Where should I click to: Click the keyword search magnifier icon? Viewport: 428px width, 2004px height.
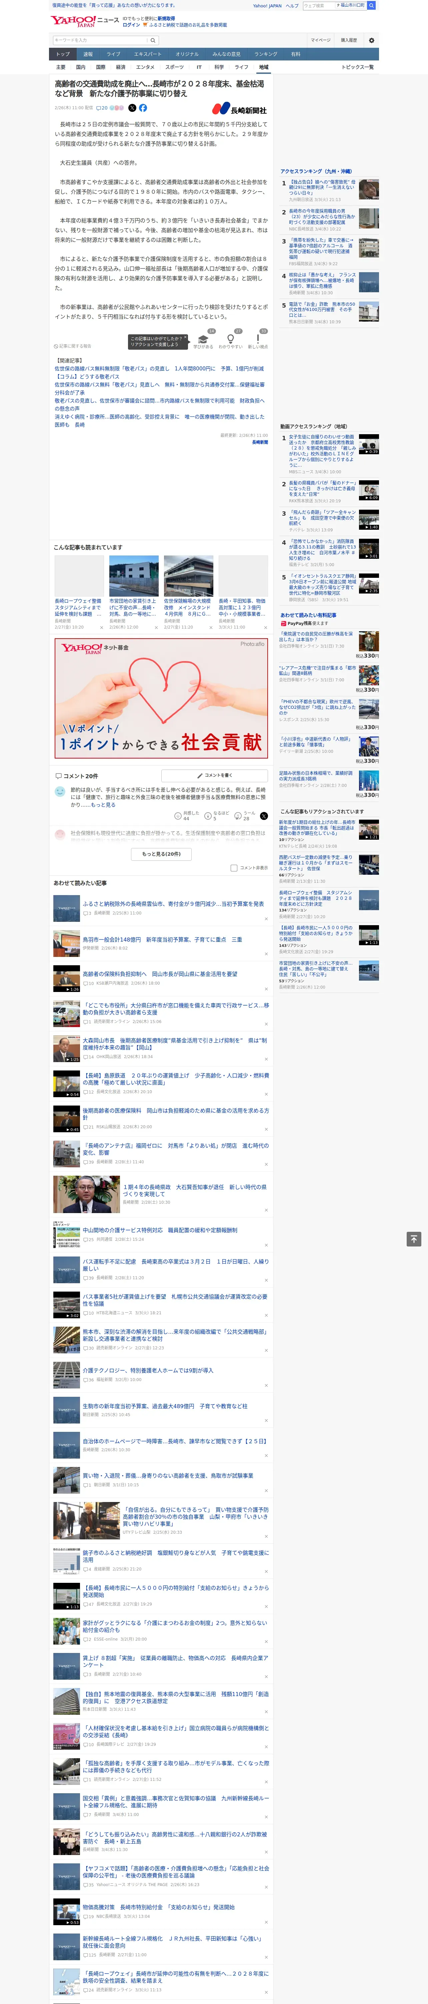pos(153,40)
